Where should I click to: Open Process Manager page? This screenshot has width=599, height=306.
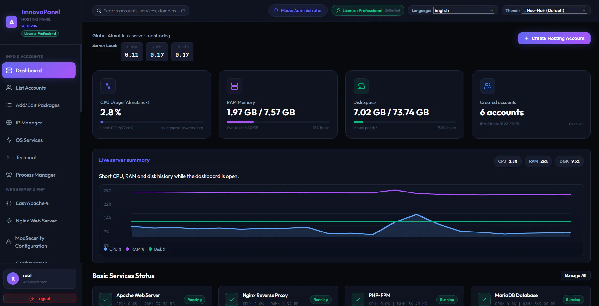[x=39, y=175]
